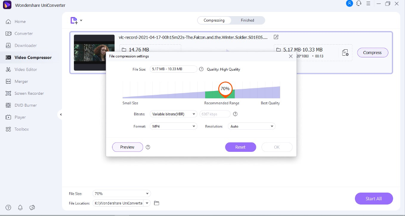Open help icon in bottom-left corner
The width and height of the screenshot is (405, 216).
click(8, 207)
